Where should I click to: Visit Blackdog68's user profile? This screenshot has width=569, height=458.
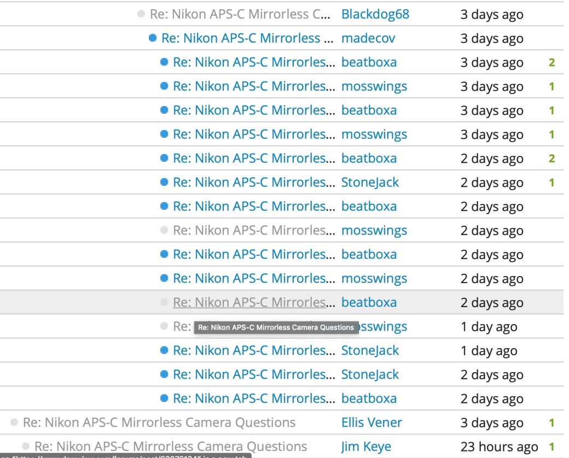(375, 14)
